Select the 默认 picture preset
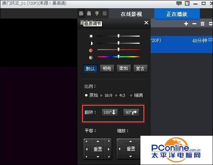213x165 pixels. coord(90,69)
